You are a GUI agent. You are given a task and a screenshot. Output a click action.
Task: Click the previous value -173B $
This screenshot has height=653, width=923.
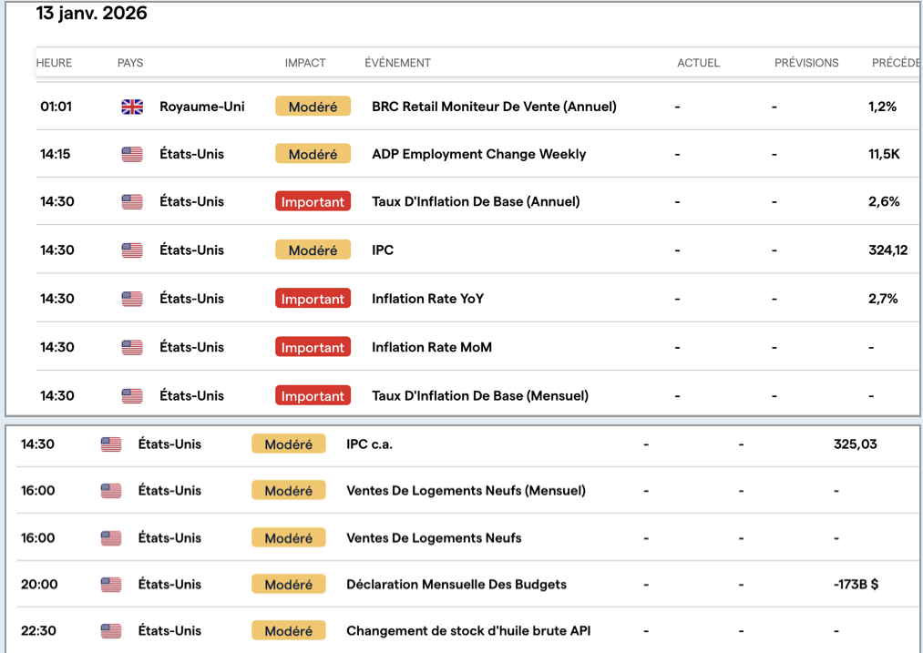point(856,584)
